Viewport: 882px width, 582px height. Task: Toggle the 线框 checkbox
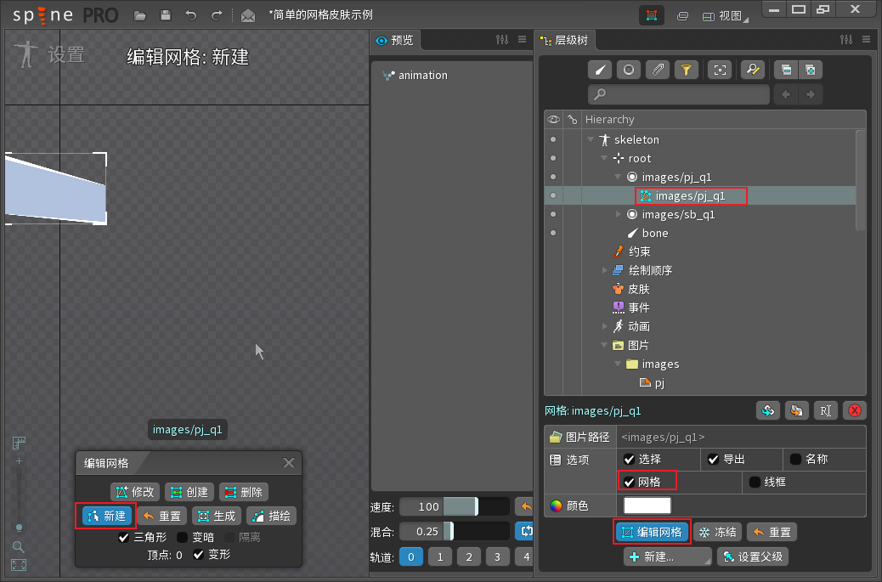(755, 482)
